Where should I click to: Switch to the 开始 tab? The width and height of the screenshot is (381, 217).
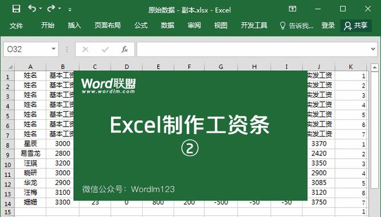coord(48,25)
